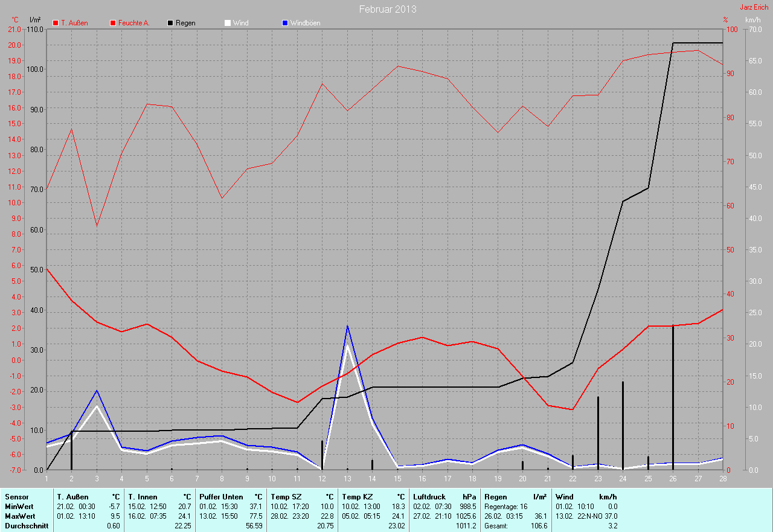Click the red T. Außen legend swatch
Viewport: 773px width, 532px height.
point(56,23)
